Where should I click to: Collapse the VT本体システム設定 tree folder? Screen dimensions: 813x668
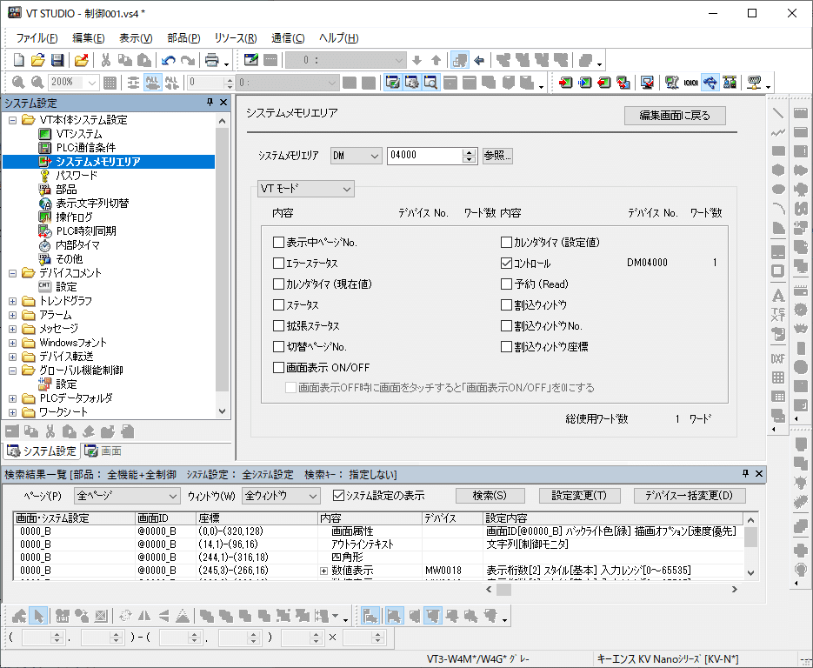tap(12, 120)
